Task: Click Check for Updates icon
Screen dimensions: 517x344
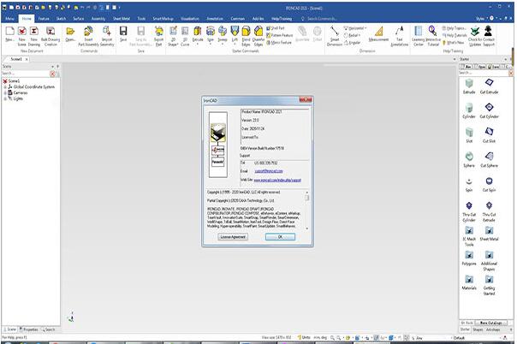Action: [475, 32]
